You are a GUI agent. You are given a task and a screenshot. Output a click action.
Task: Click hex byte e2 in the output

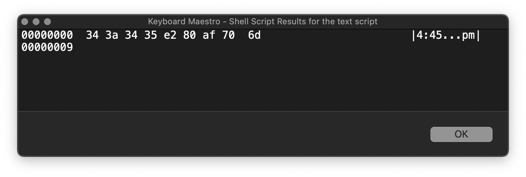(x=170, y=35)
